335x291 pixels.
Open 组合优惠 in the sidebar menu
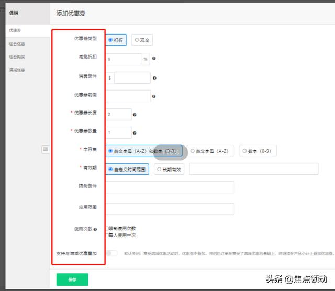17,44
